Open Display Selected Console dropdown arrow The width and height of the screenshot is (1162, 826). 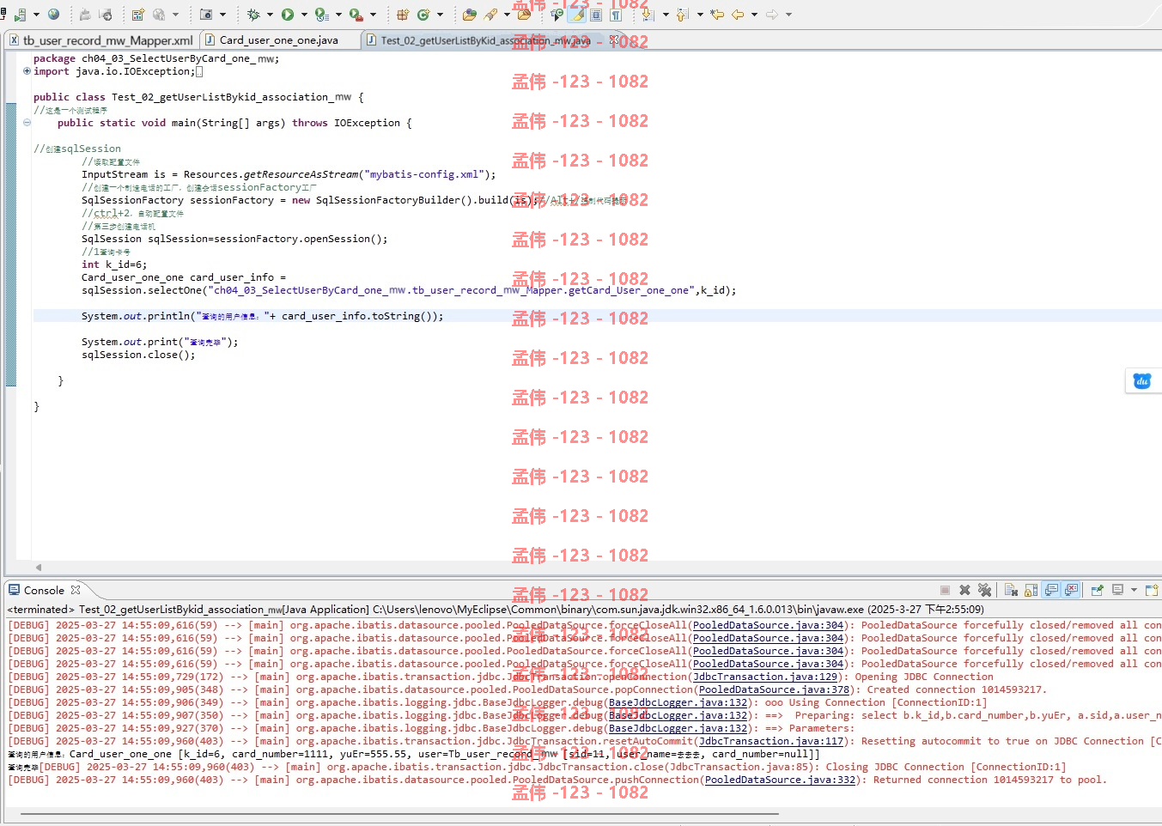tap(1134, 590)
